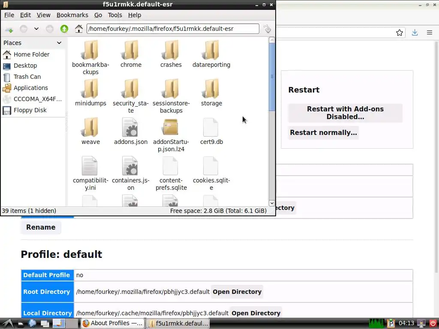This screenshot has height=329, width=439.
Task: Select the compatibility.ini file
Action: pos(90,173)
